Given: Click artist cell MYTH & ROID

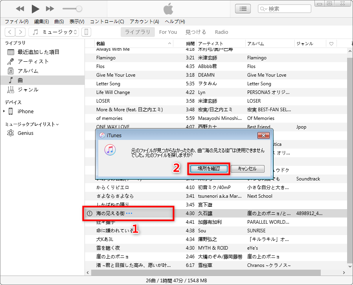Looking at the screenshot, I should pyautogui.click(x=213, y=248).
